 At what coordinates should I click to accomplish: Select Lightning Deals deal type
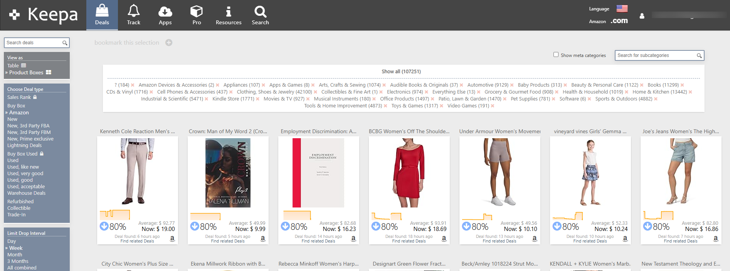(24, 146)
